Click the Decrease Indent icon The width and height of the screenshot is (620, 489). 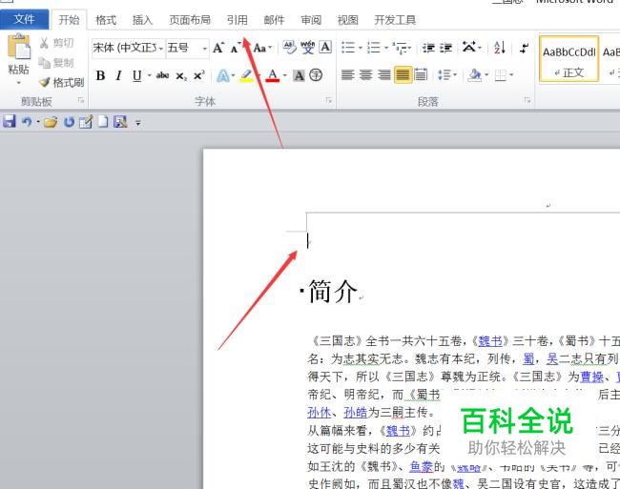428,48
